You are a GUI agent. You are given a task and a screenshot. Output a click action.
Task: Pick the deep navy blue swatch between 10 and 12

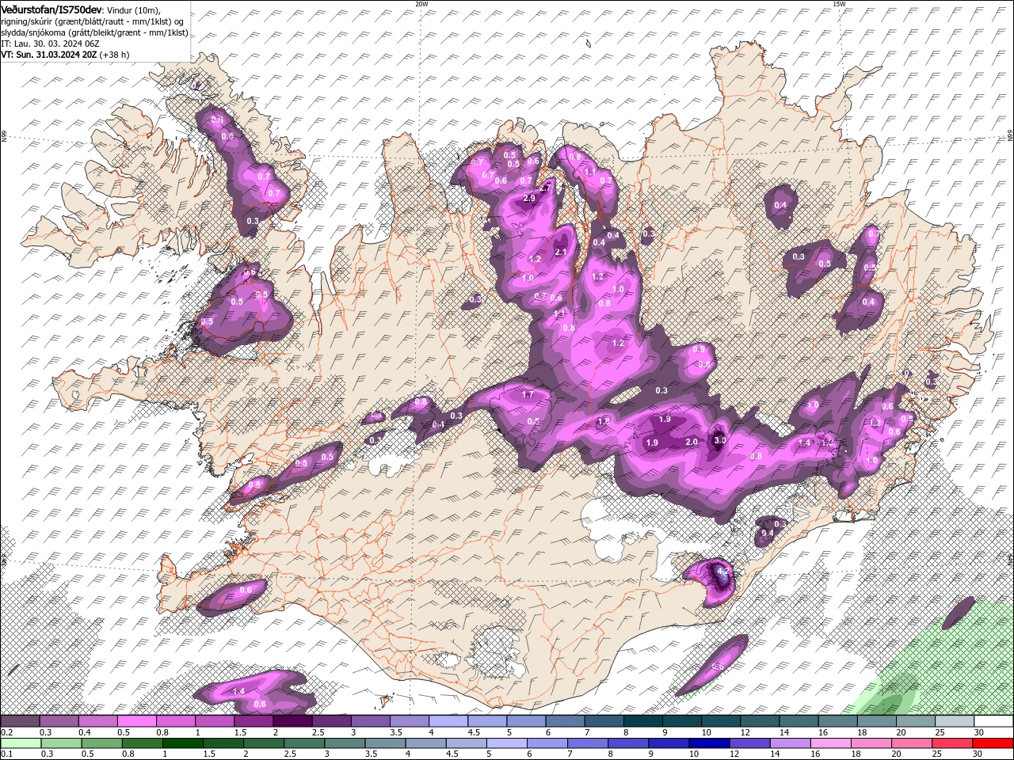(709, 743)
